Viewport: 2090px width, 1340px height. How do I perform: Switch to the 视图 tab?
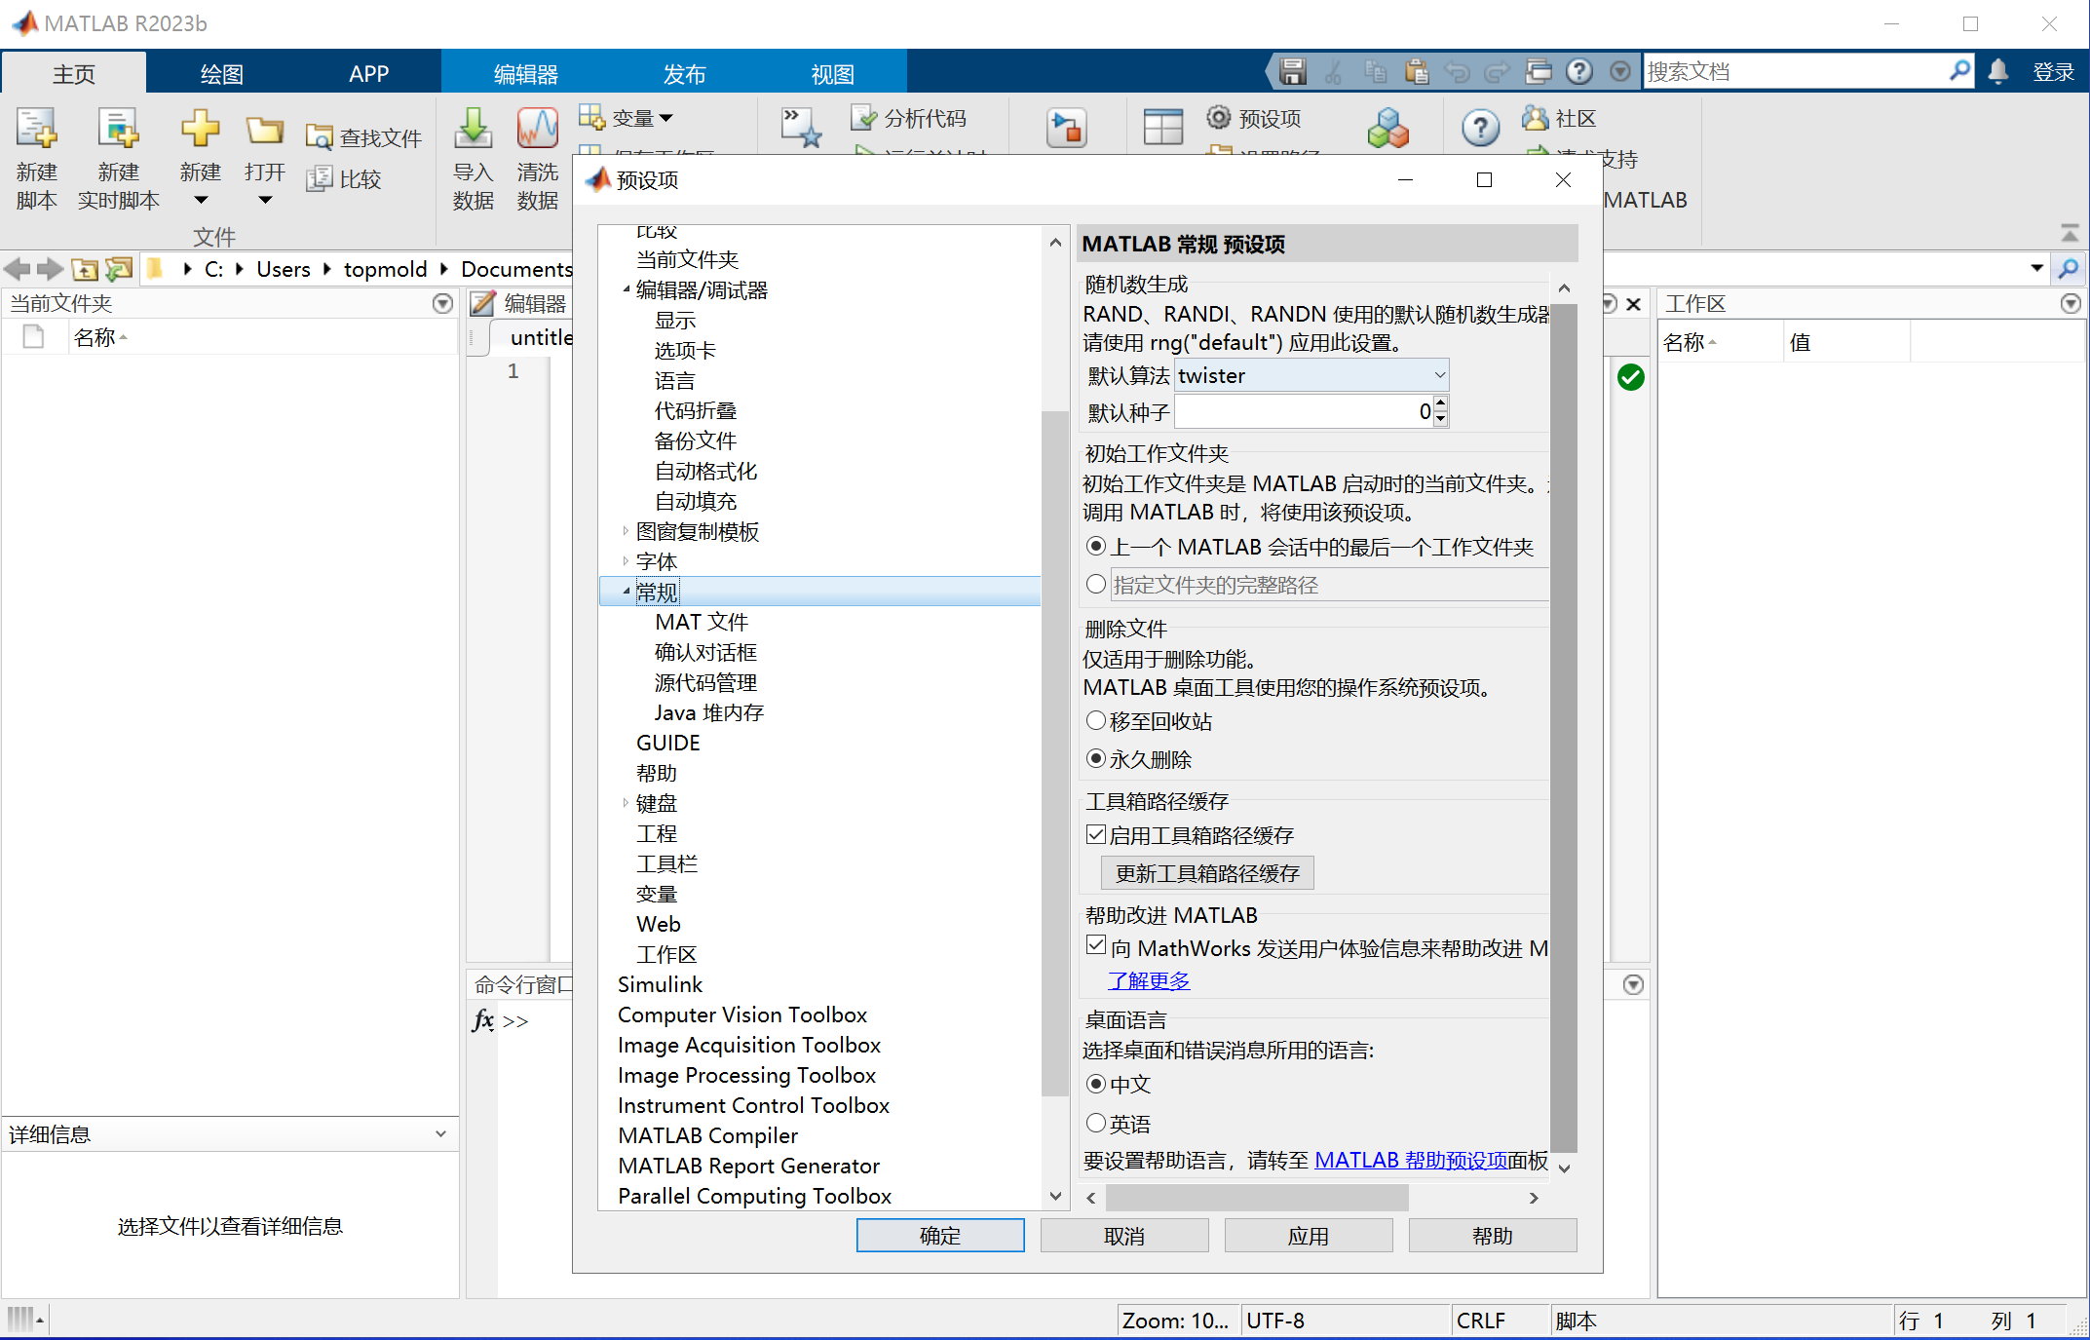point(832,73)
